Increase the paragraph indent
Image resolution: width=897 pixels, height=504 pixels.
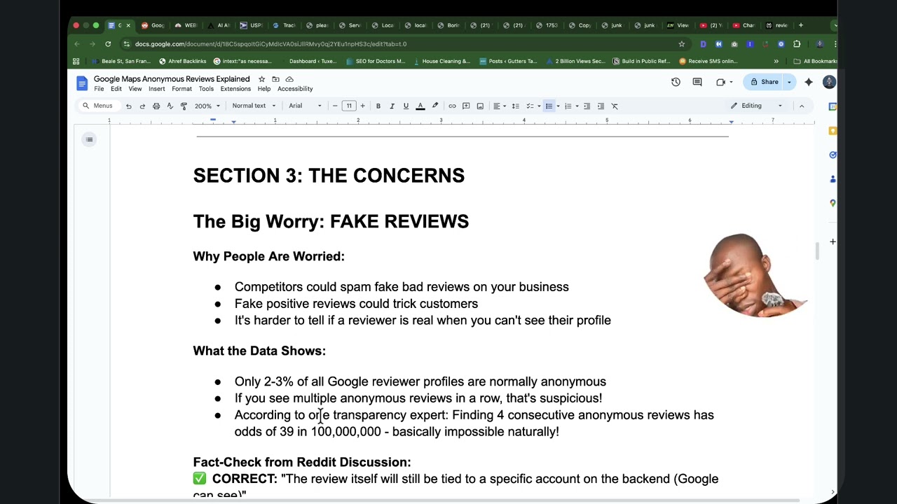[x=601, y=106]
